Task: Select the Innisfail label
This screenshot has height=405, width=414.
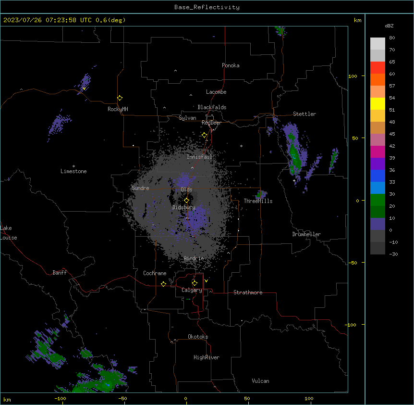Action: (199, 157)
